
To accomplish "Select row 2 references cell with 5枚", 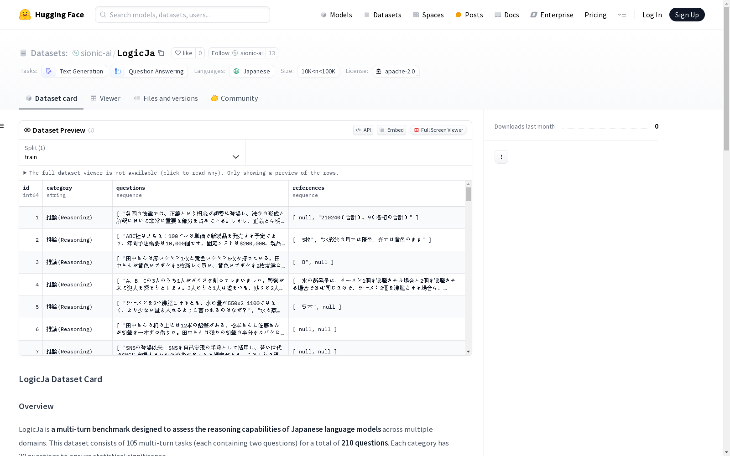I will point(377,240).
